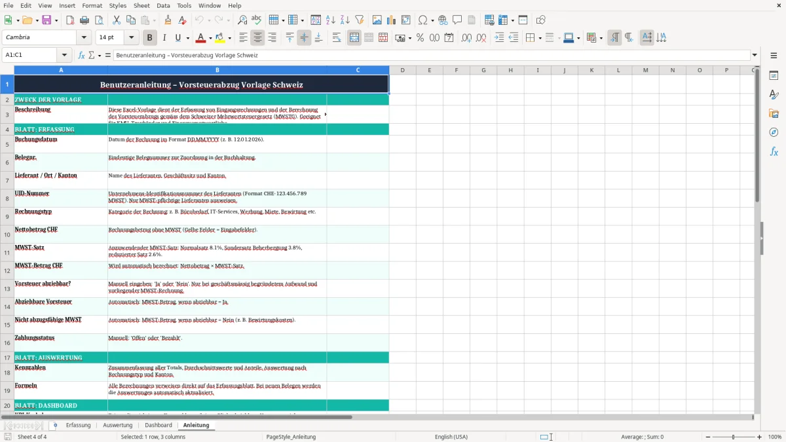Image resolution: width=786 pixels, height=442 pixels.
Task: Click the Format as Percent icon
Action: point(421,38)
